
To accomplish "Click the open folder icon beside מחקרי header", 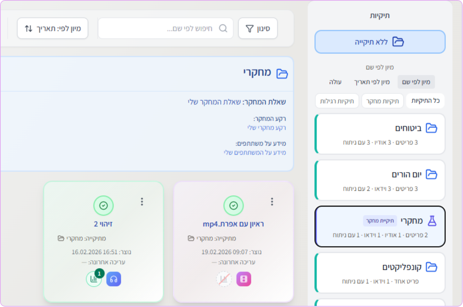I will pos(282,73).
